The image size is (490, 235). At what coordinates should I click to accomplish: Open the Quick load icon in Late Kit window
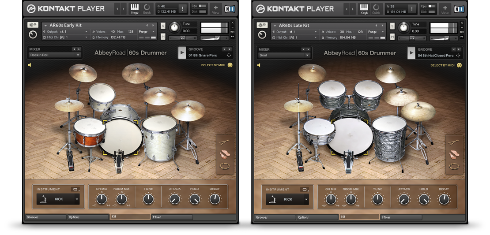pyautogui.click(x=376, y=9)
